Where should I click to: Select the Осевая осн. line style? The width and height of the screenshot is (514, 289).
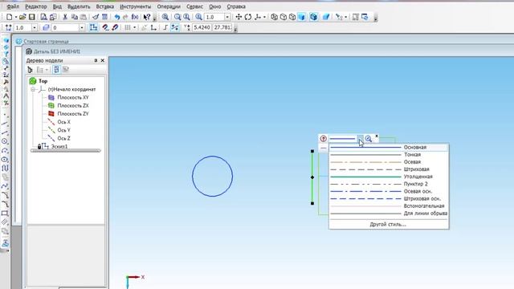point(389,191)
